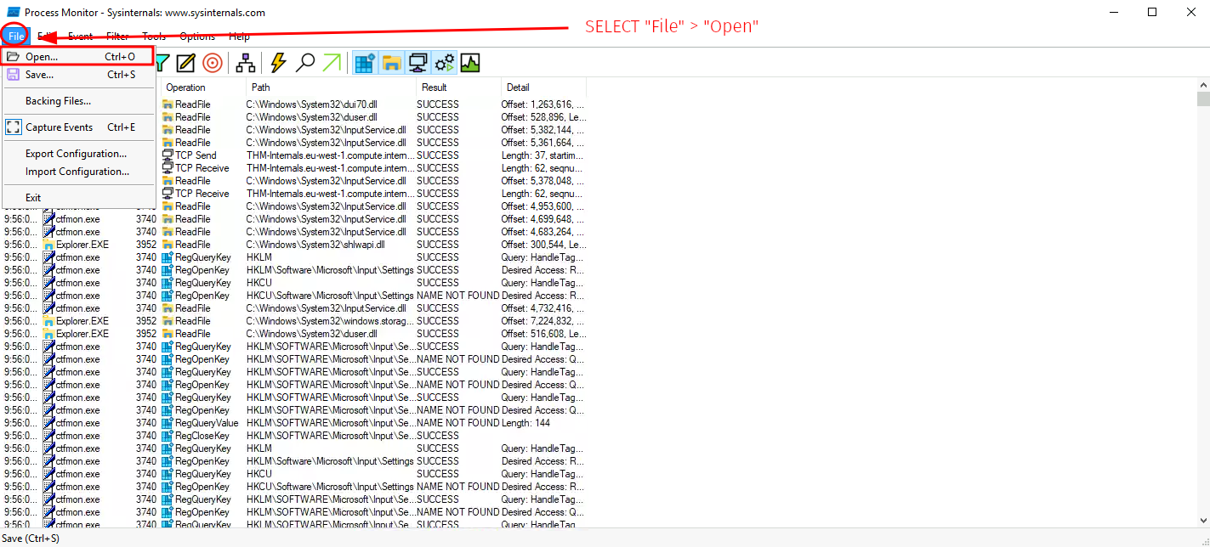The image size is (1210, 547).
Task: Open the Process Tree icon
Action: click(246, 63)
